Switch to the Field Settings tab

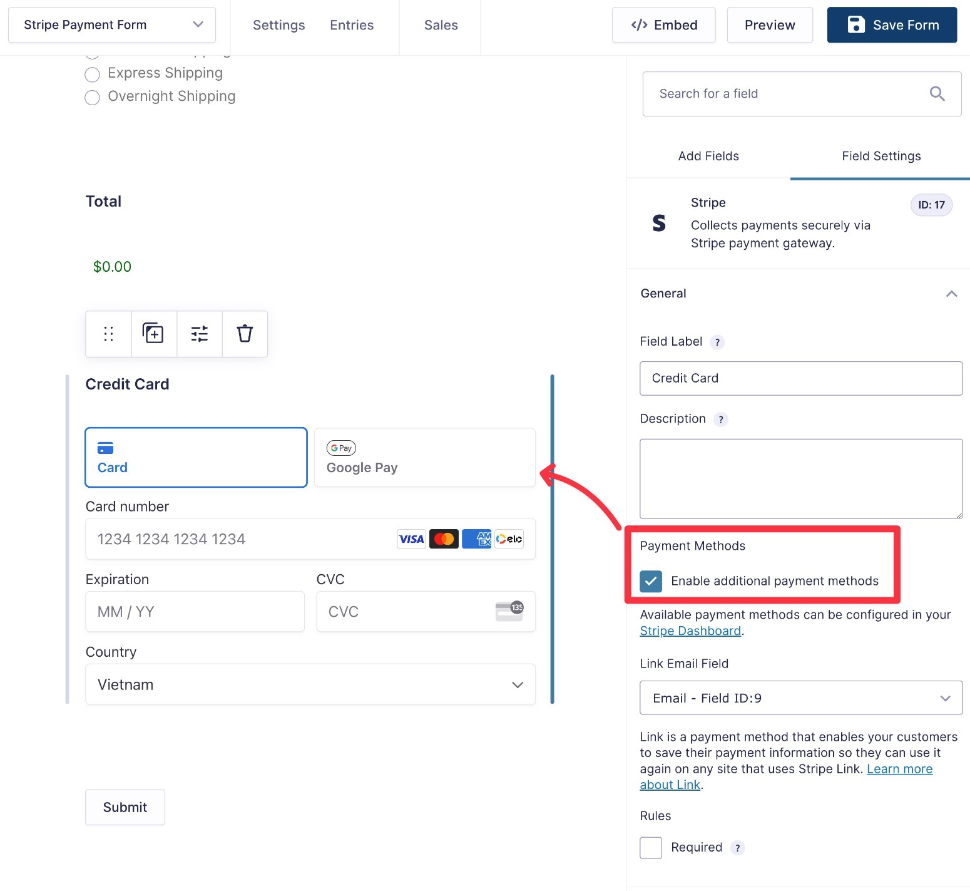click(881, 156)
